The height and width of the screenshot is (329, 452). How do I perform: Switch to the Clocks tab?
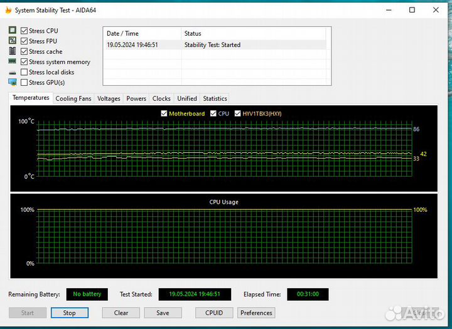pyautogui.click(x=161, y=98)
